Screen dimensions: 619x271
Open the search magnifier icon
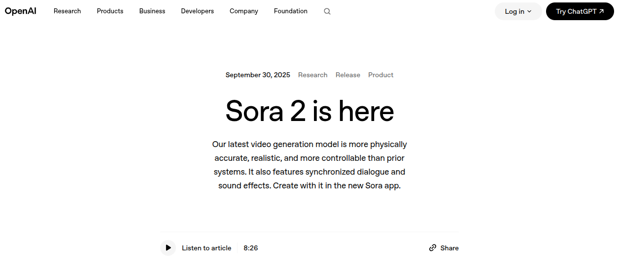(x=327, y=11)
